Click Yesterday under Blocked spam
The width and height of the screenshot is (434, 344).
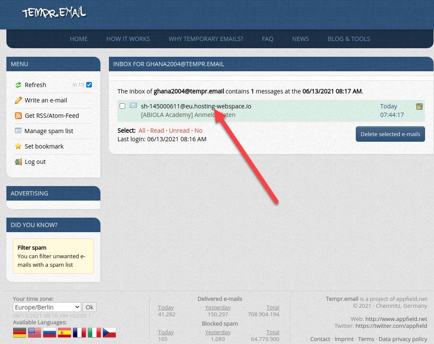[x=218, y=332]
